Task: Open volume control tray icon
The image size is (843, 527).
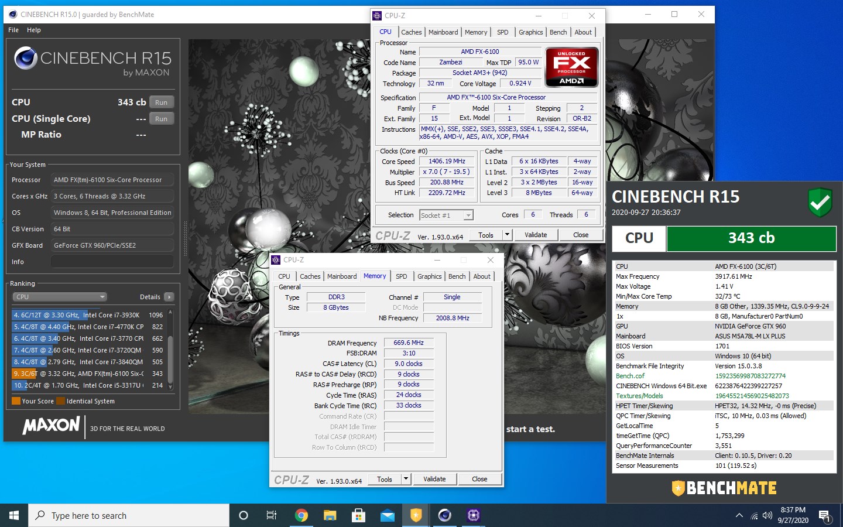Action: pyautogui.click(x=767, y=516)
